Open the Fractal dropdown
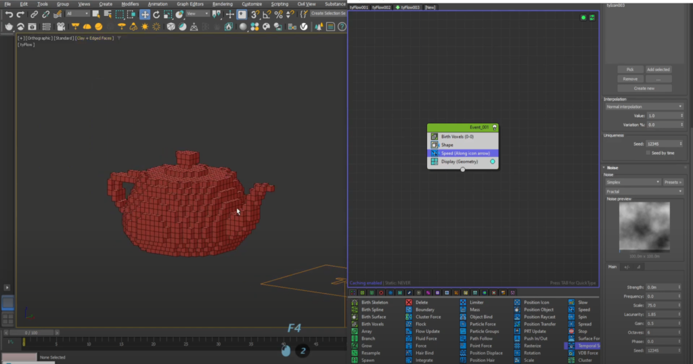The image size is (693, 364). pyautogui.click(x=644, y=191)
